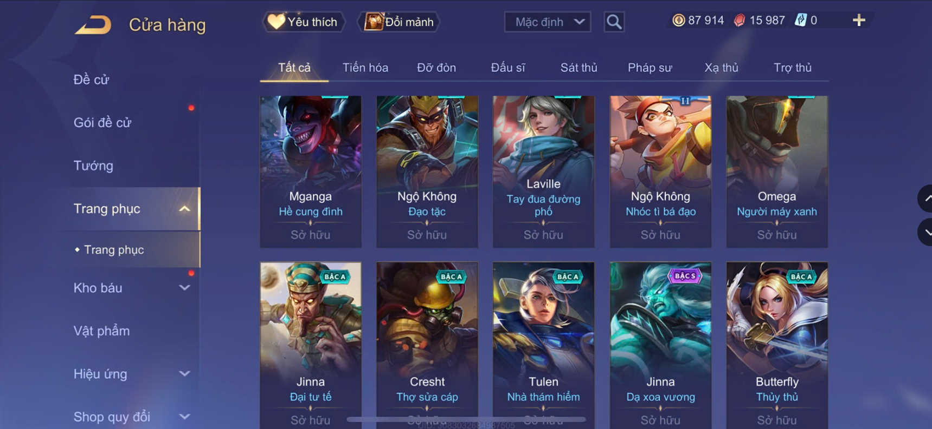The image size is (932, 429).
Task: Switch to the Pháp sư tab
Action: pos(650,68)
